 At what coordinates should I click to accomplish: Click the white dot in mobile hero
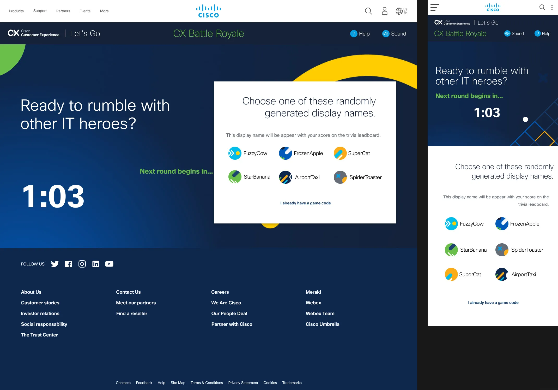pyautogui.click(x=525, y=119)
